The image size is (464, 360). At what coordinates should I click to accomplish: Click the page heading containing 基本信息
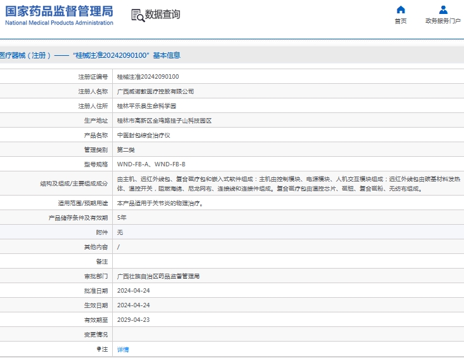[x=90, y=55]
